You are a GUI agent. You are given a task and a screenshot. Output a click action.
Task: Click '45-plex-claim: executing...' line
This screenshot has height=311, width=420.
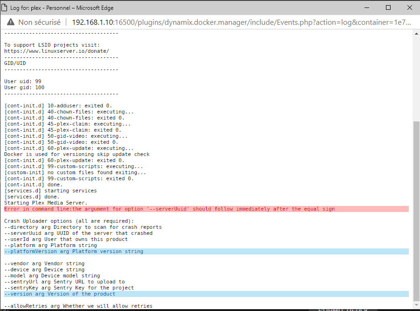point(67,124)
